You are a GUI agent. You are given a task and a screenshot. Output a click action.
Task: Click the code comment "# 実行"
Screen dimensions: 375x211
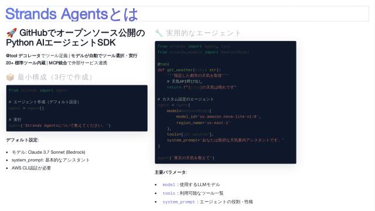pyautogui.click(x=15, y=120)
